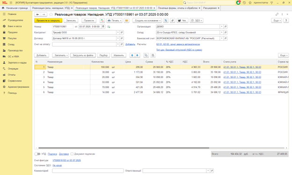Add document to favorites star

[51, 14]
